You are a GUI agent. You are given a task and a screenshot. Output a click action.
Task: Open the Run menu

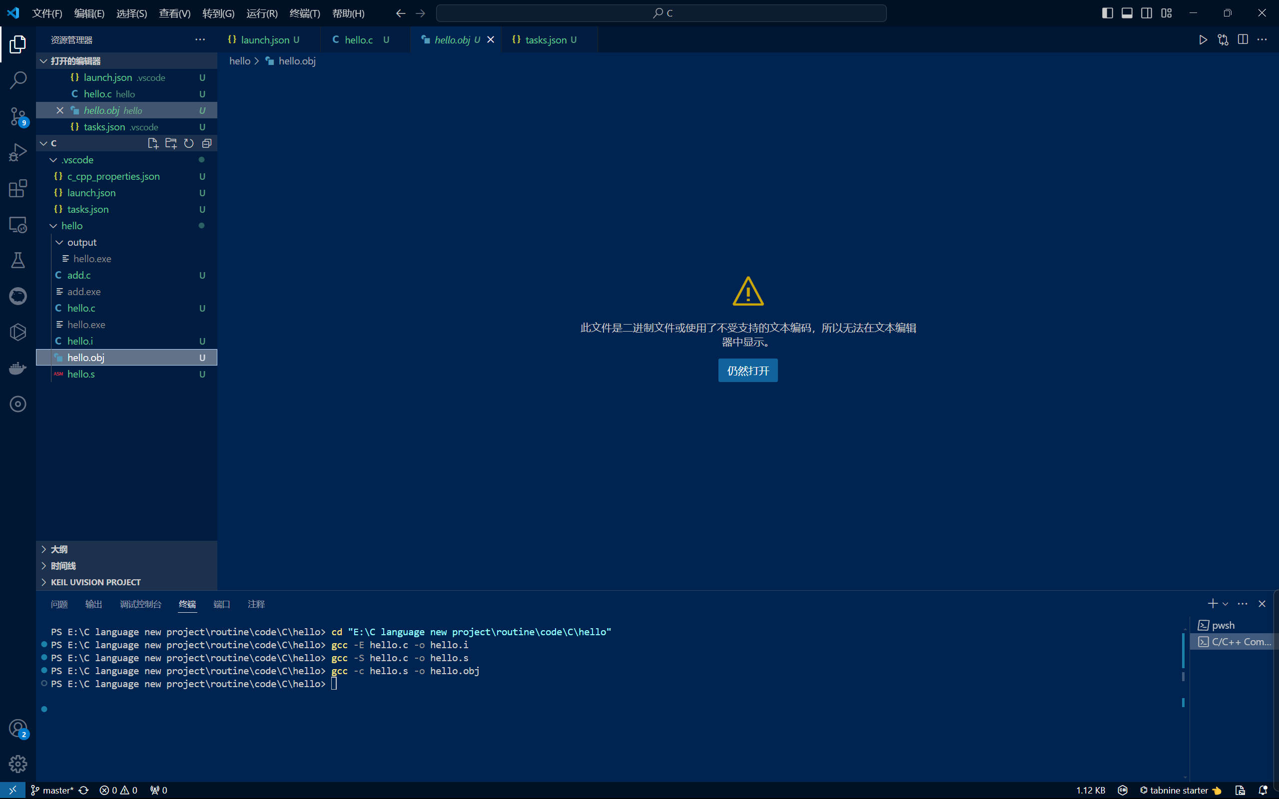pos(262,13)
